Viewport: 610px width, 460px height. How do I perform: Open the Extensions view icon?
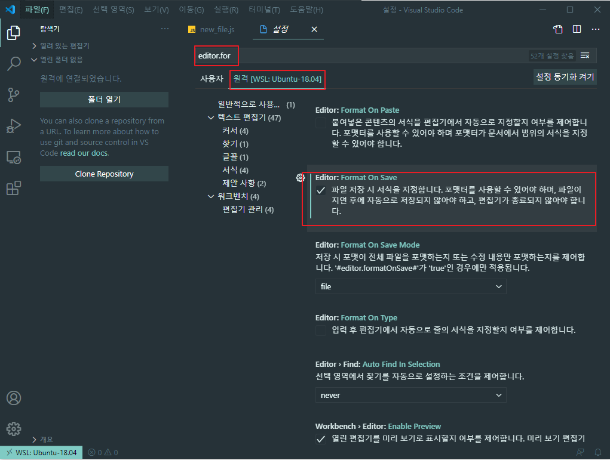point(14,188)
